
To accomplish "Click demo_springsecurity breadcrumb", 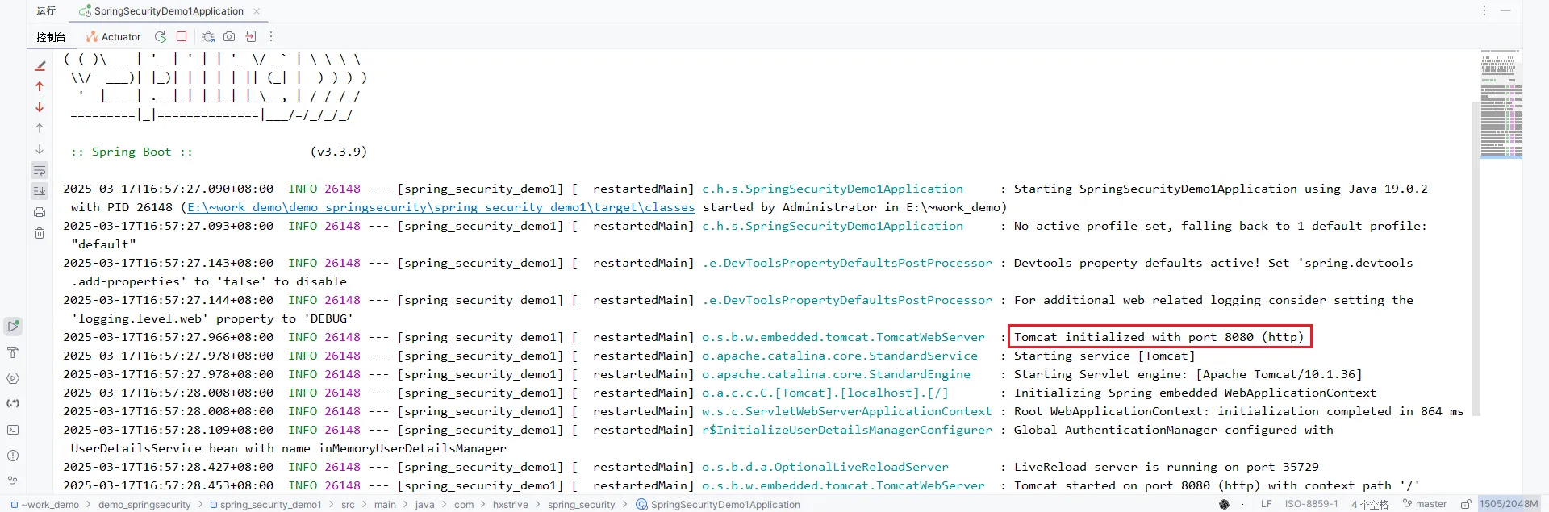I will (144, 505).
